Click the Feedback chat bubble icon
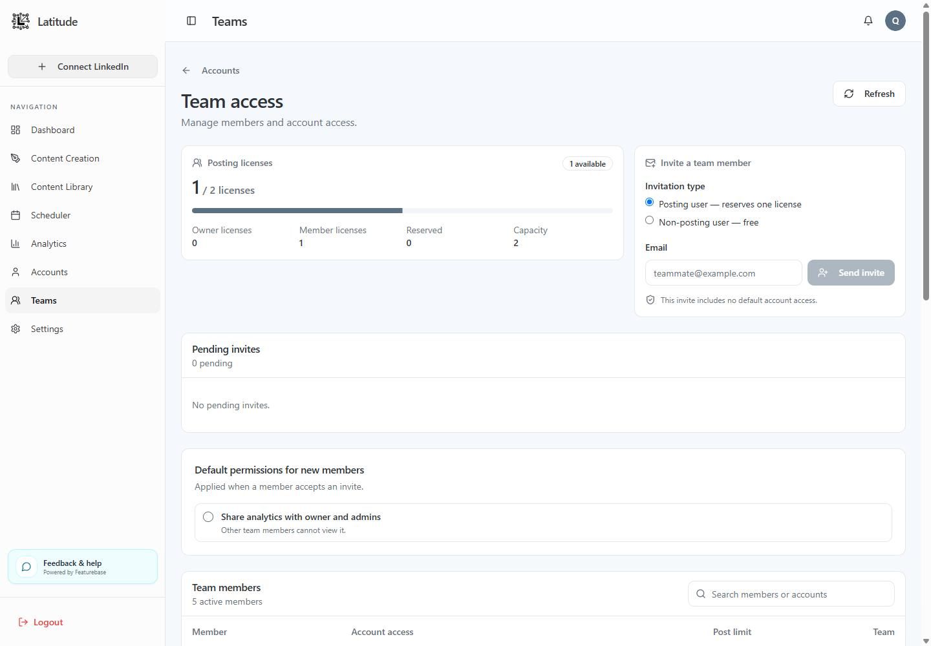Image resolution: width=931 pixels, height=646 pixels. click(27, 567)
